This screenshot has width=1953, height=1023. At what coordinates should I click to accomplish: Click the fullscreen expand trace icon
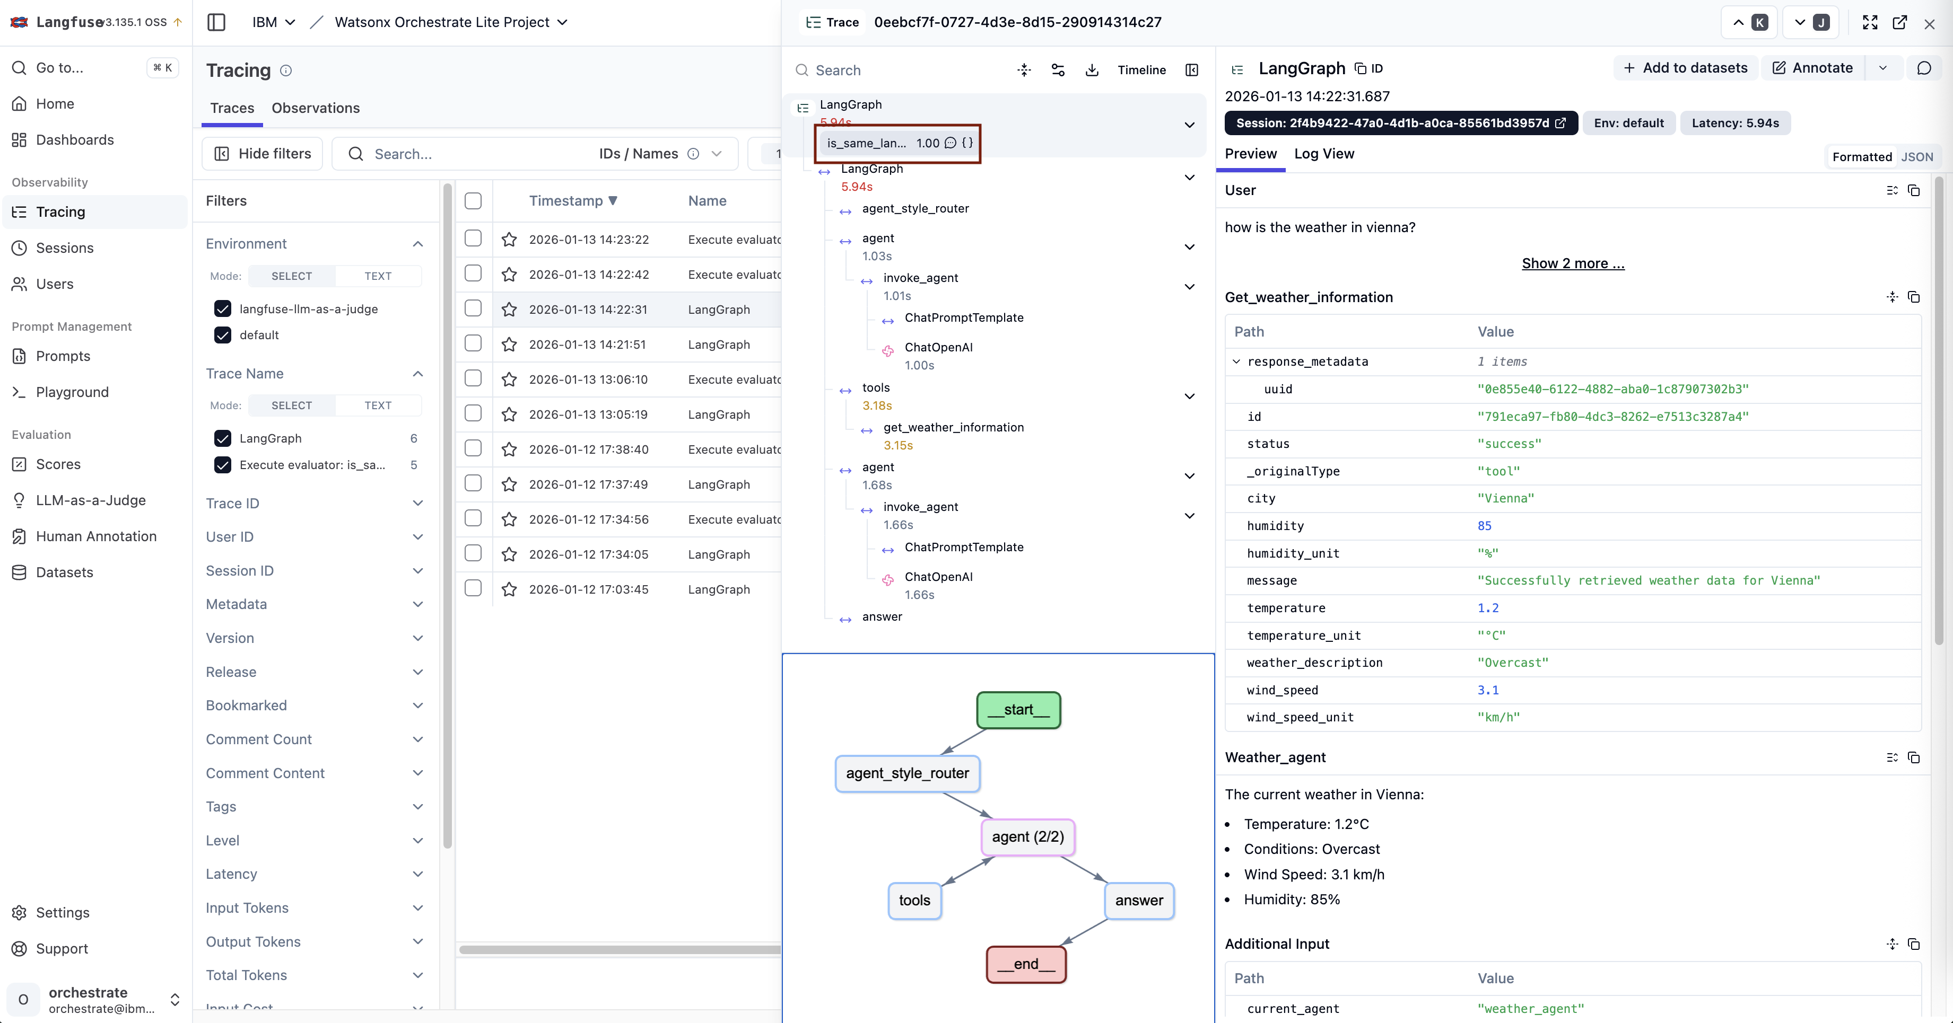(x=1870, y=22)
